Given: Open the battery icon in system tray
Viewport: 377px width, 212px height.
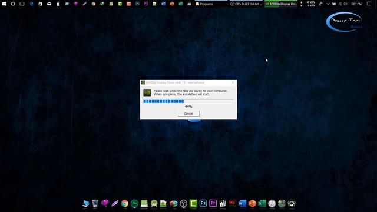Looking at the screenshot, I should point(334,4).
